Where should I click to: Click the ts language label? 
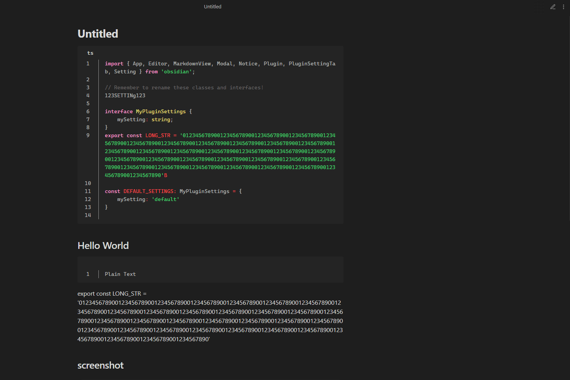click(x=90, y=53)
